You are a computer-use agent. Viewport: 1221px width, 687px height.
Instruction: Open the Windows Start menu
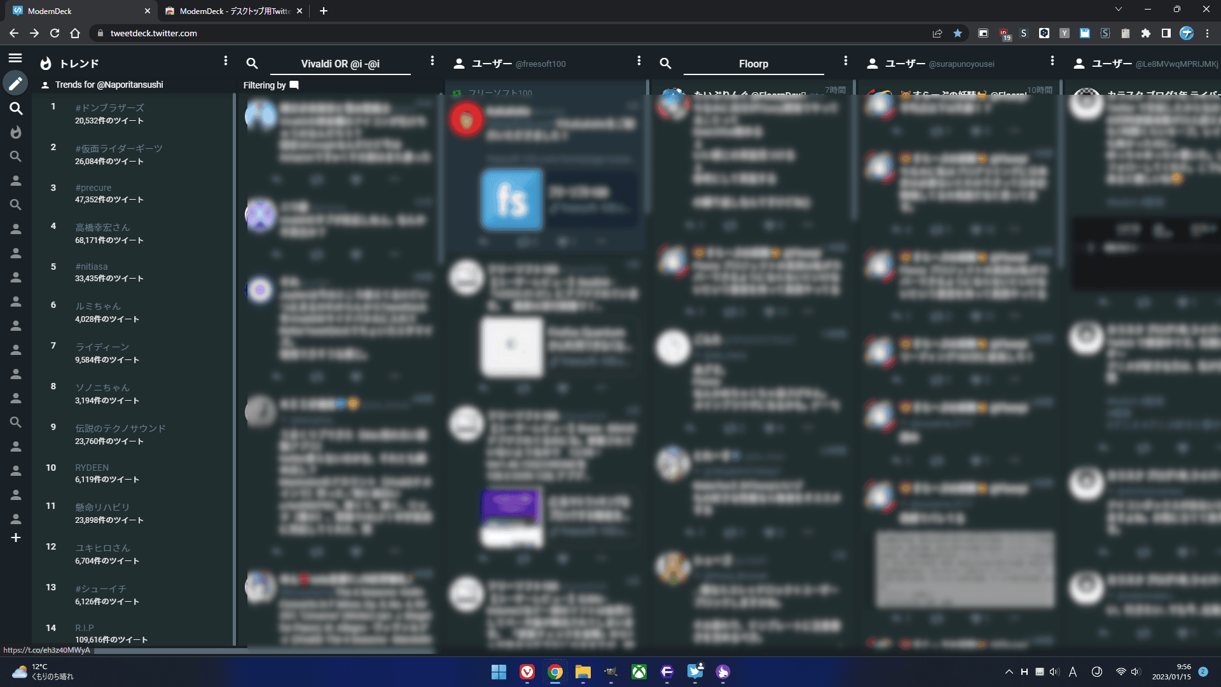[499, 672]
